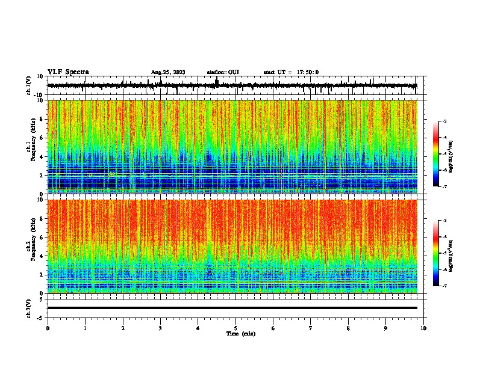Click the ch.1(V) waveform axis label
The image size is (477, 368).
point(28,85)
